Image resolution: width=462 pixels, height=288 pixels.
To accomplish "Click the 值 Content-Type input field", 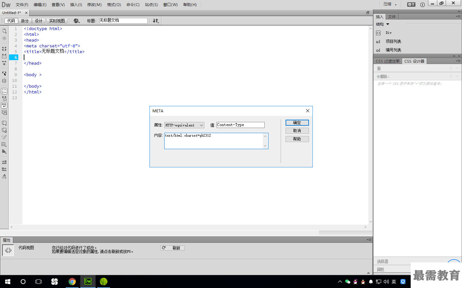I will tap(241, 125).
